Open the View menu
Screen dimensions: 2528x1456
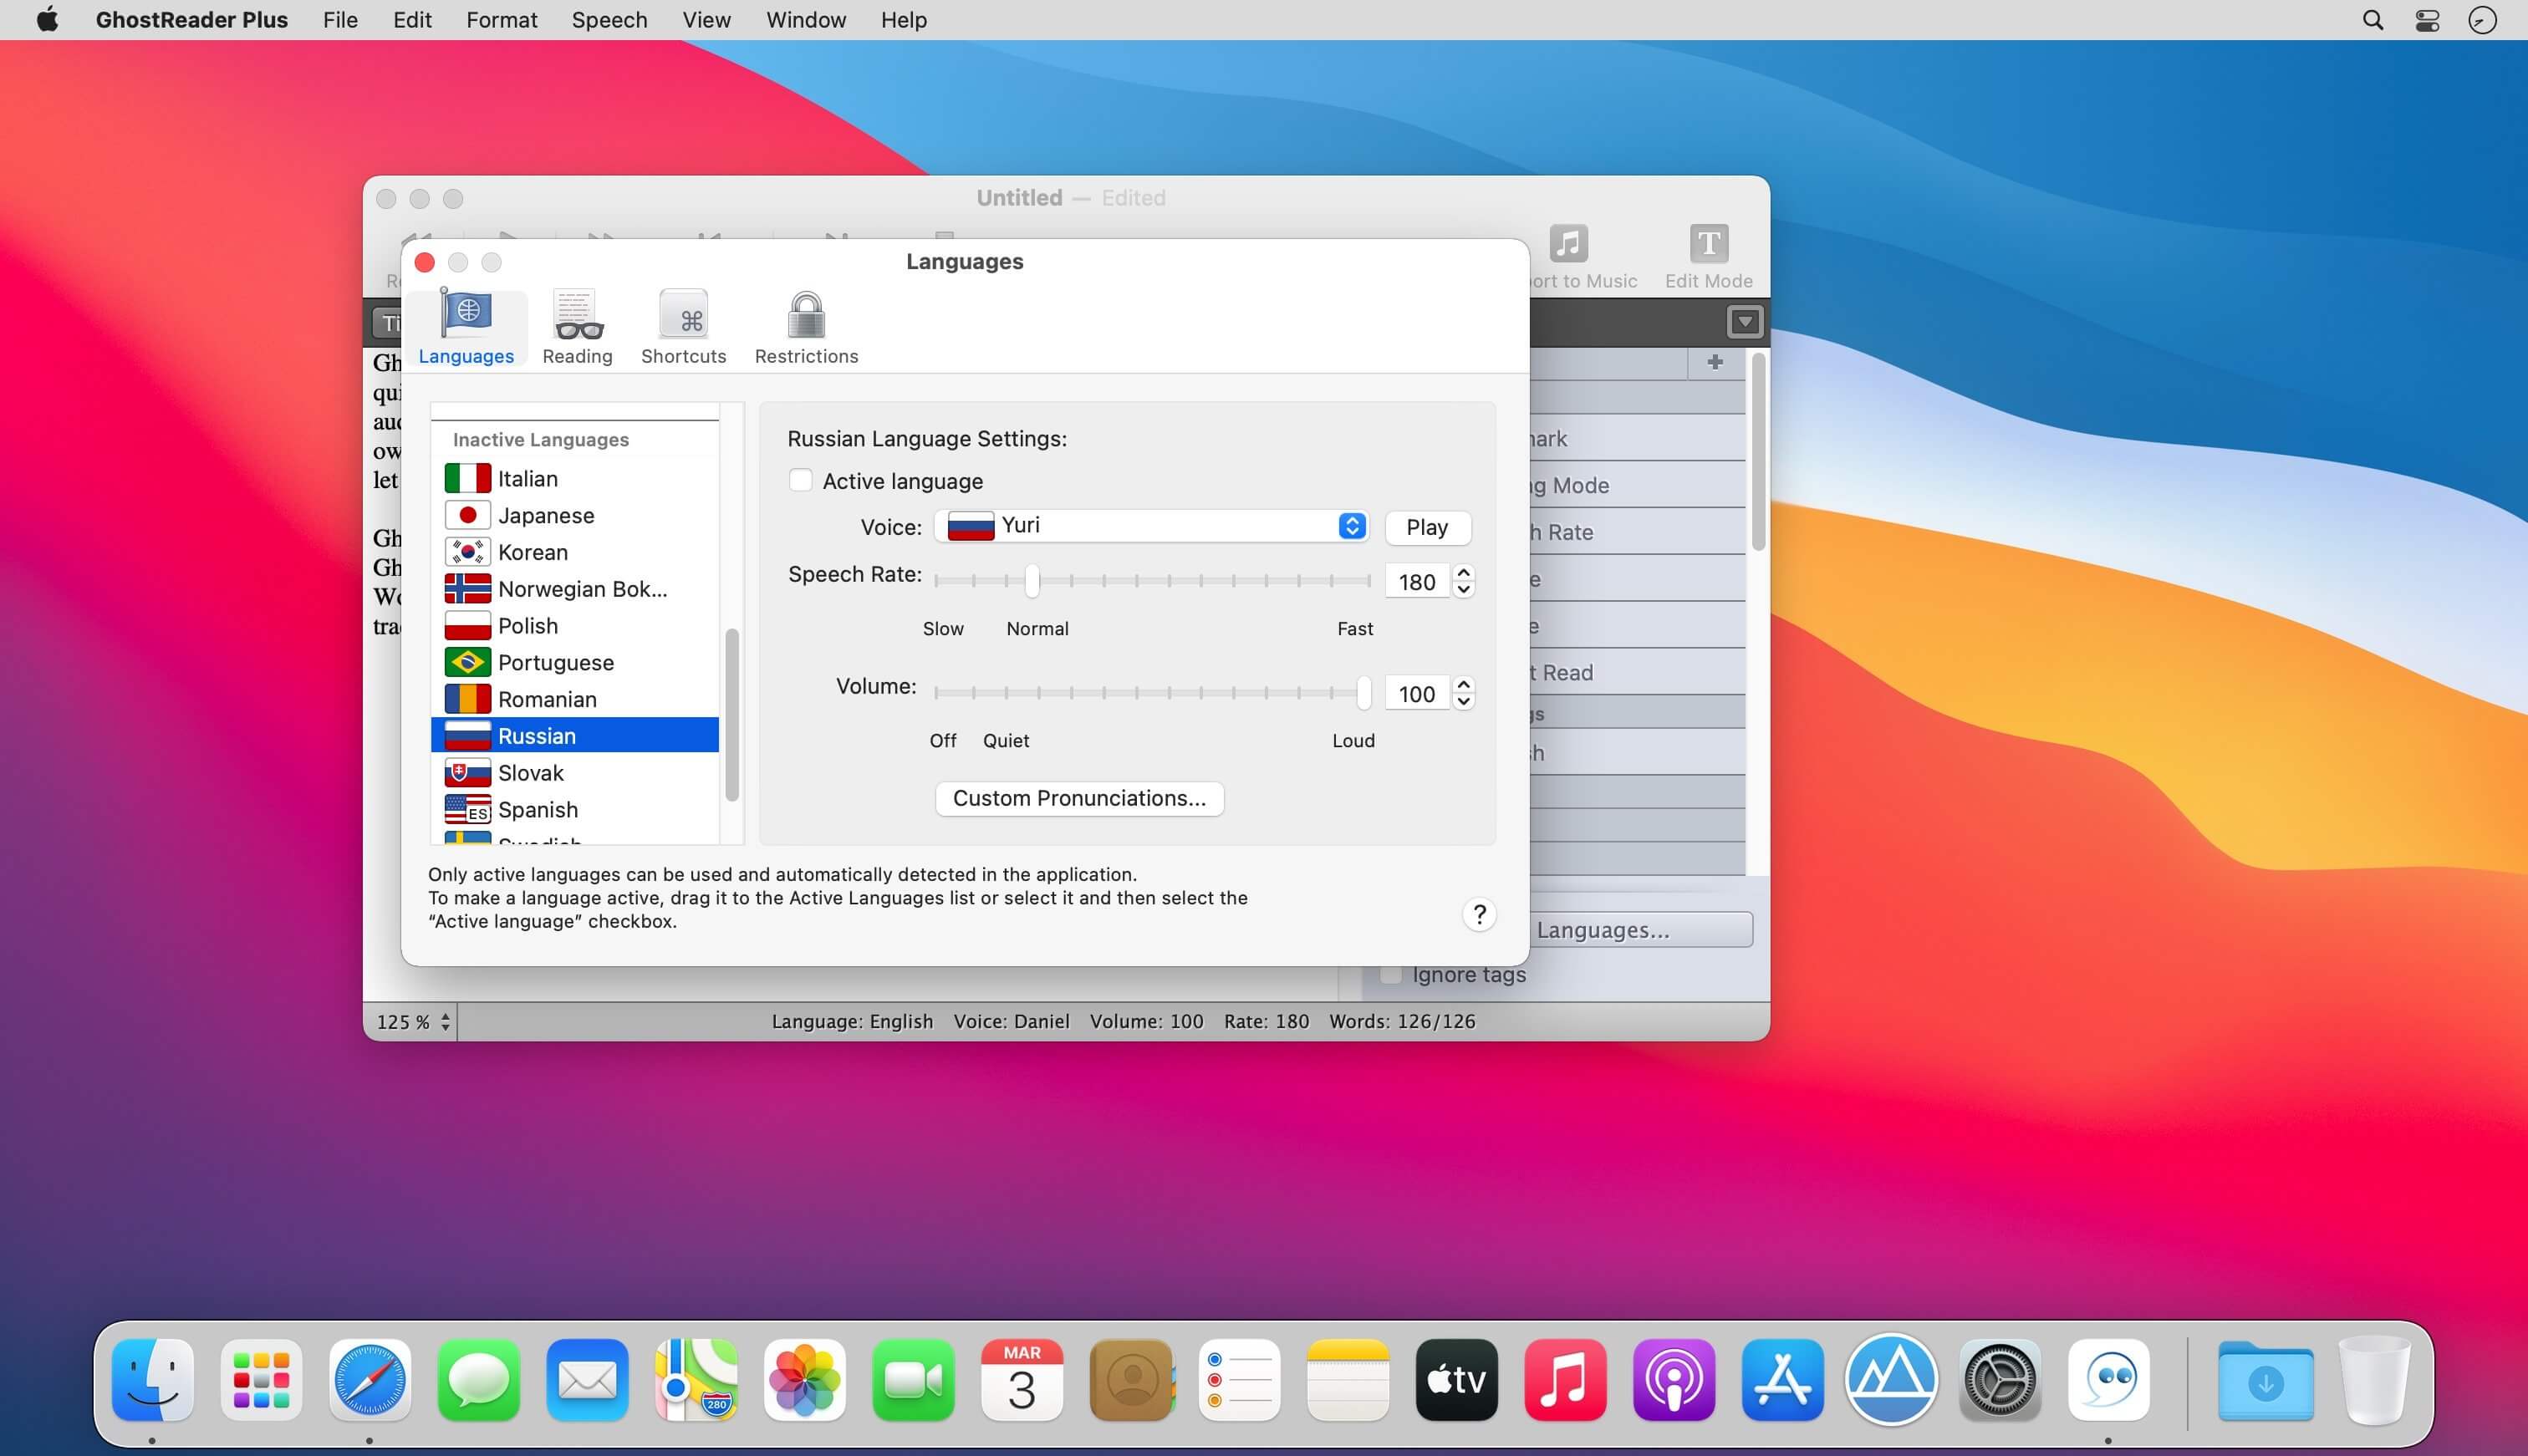pos(706,20)
